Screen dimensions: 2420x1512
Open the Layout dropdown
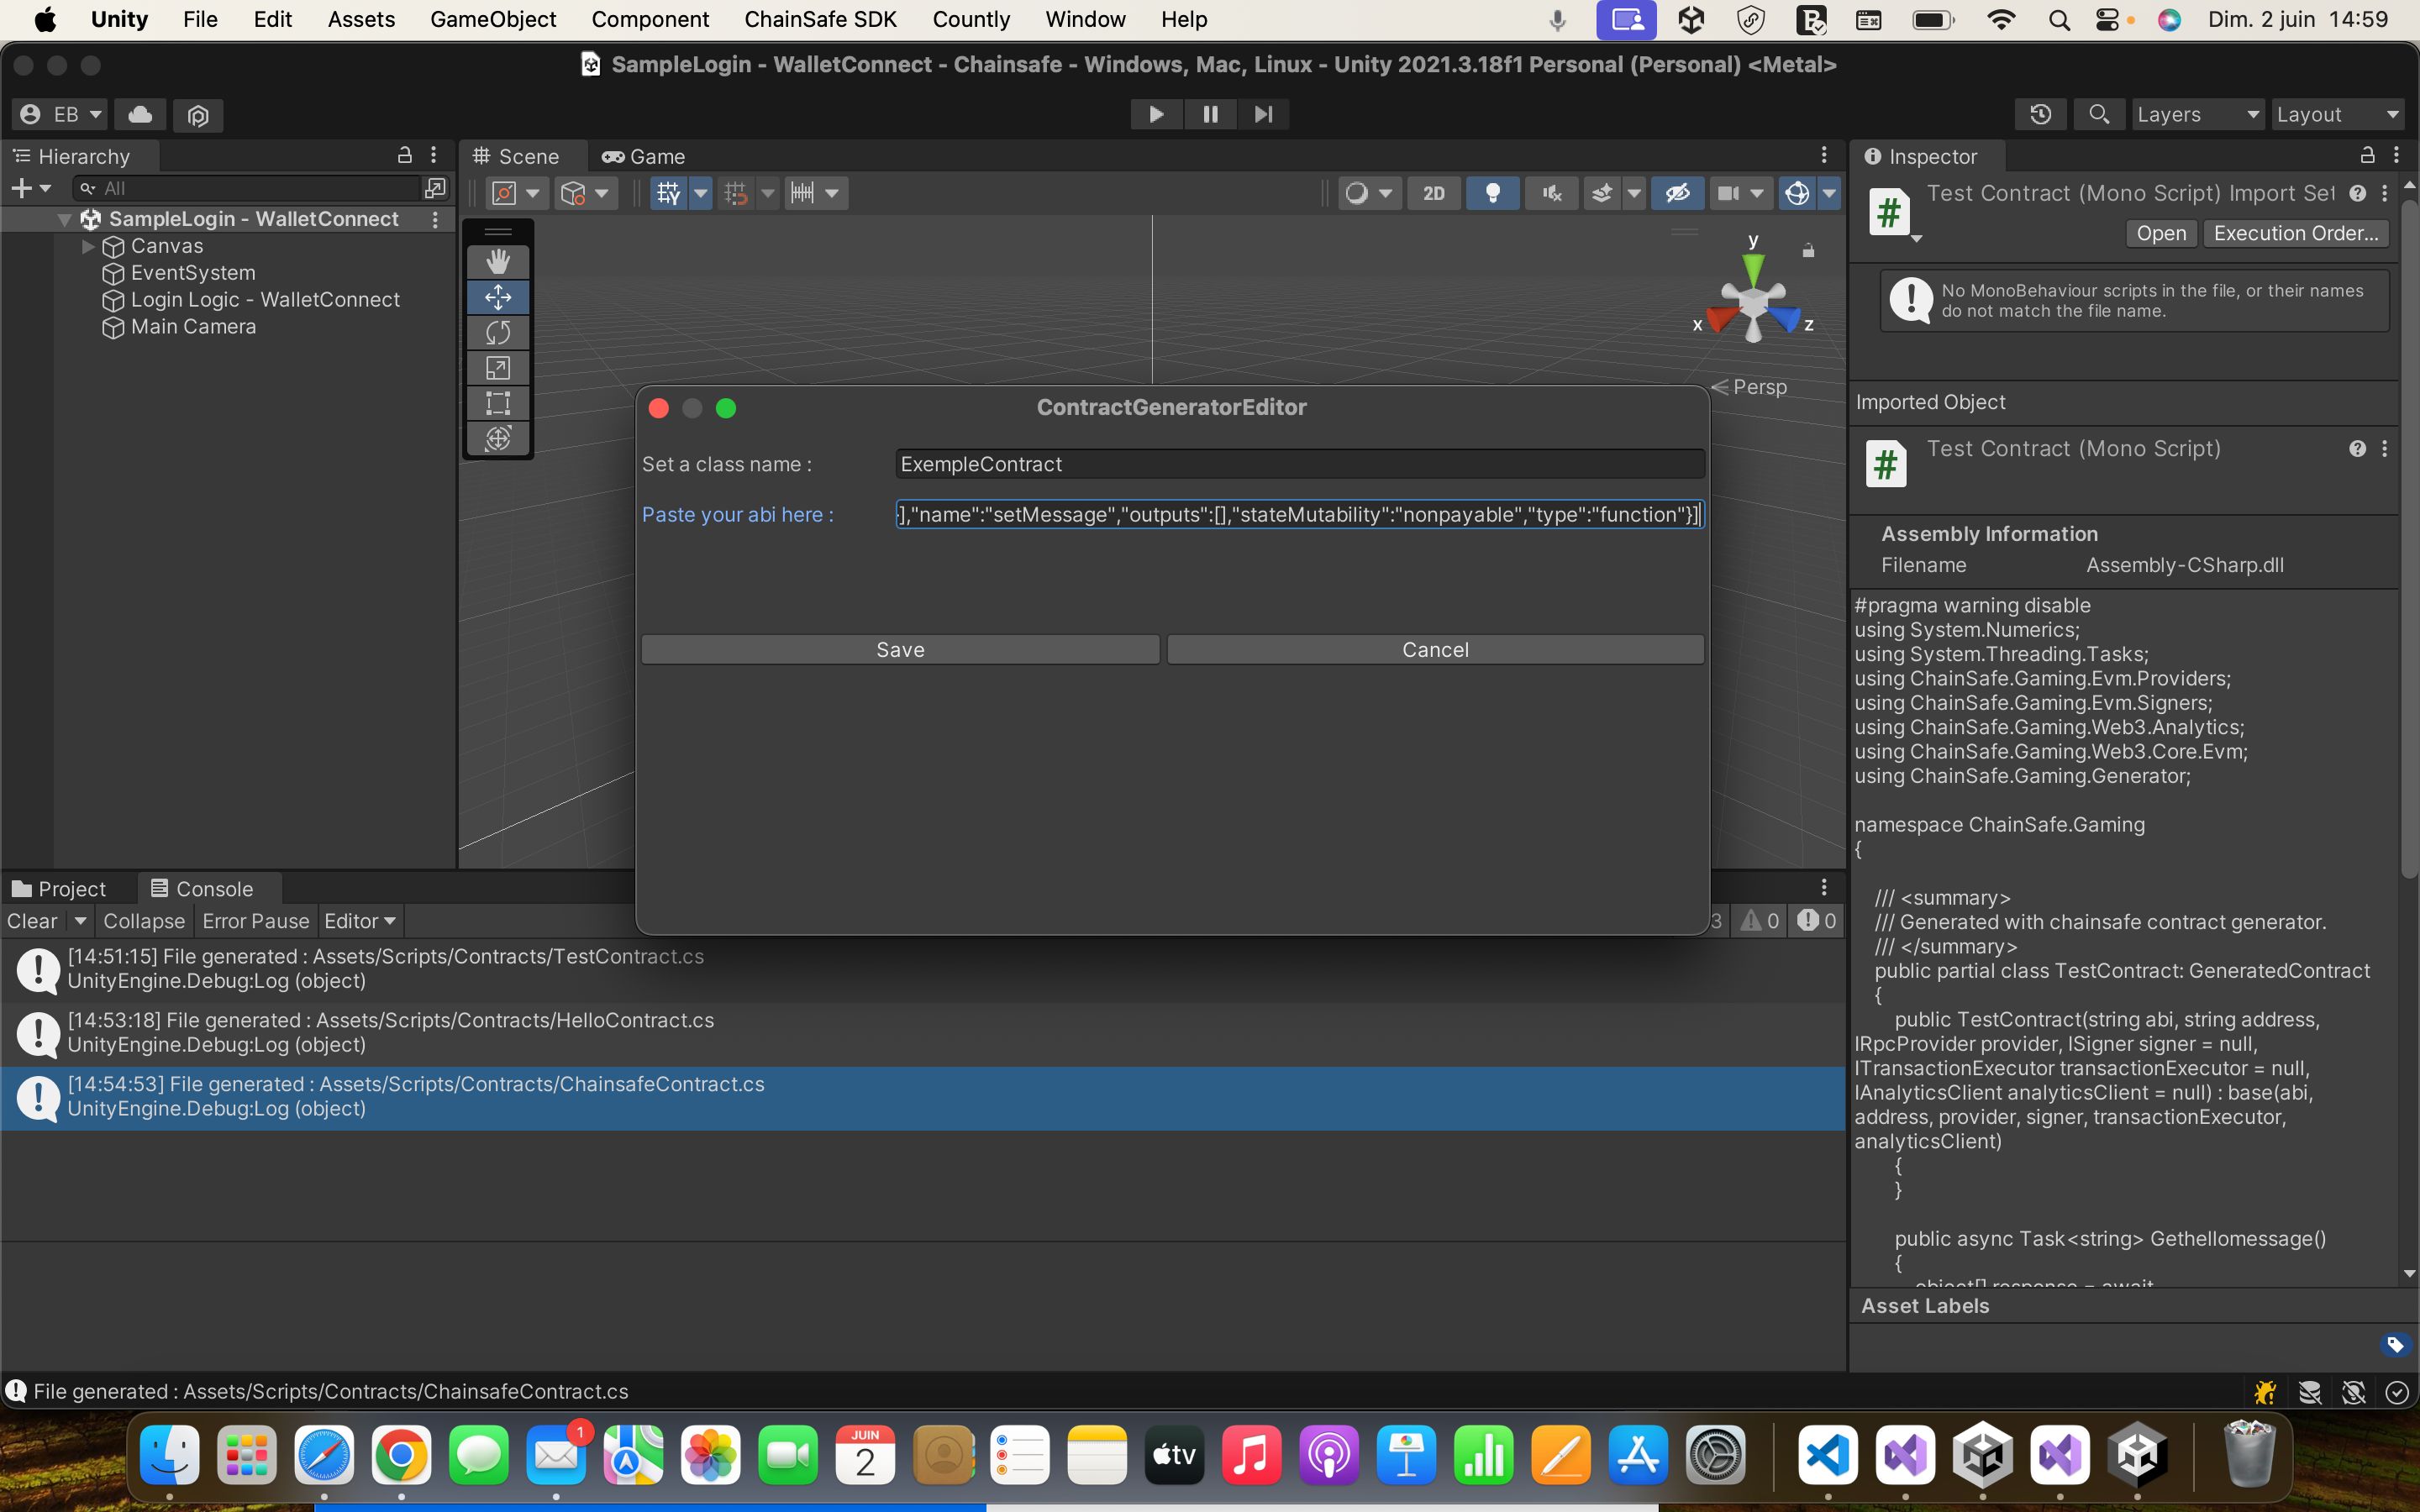[x=2337, y=114]
